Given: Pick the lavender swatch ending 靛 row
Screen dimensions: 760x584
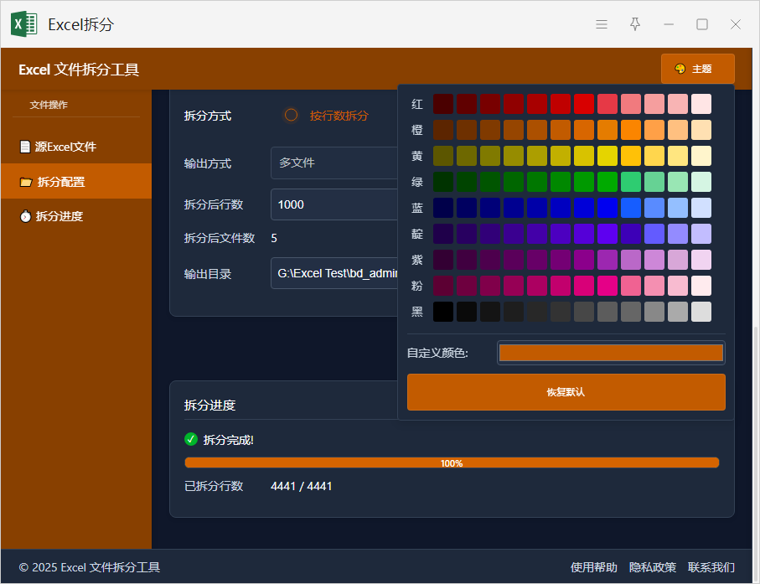Looking at the screenshot, I should tap(701, 234).
